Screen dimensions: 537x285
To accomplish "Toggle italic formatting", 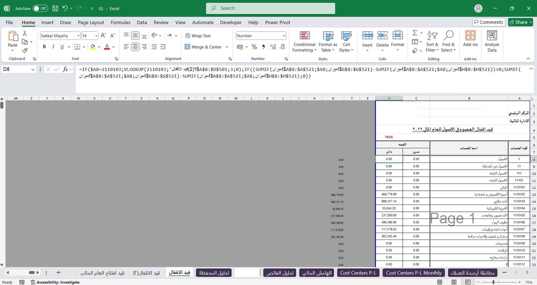I will [x=53, y=47].
